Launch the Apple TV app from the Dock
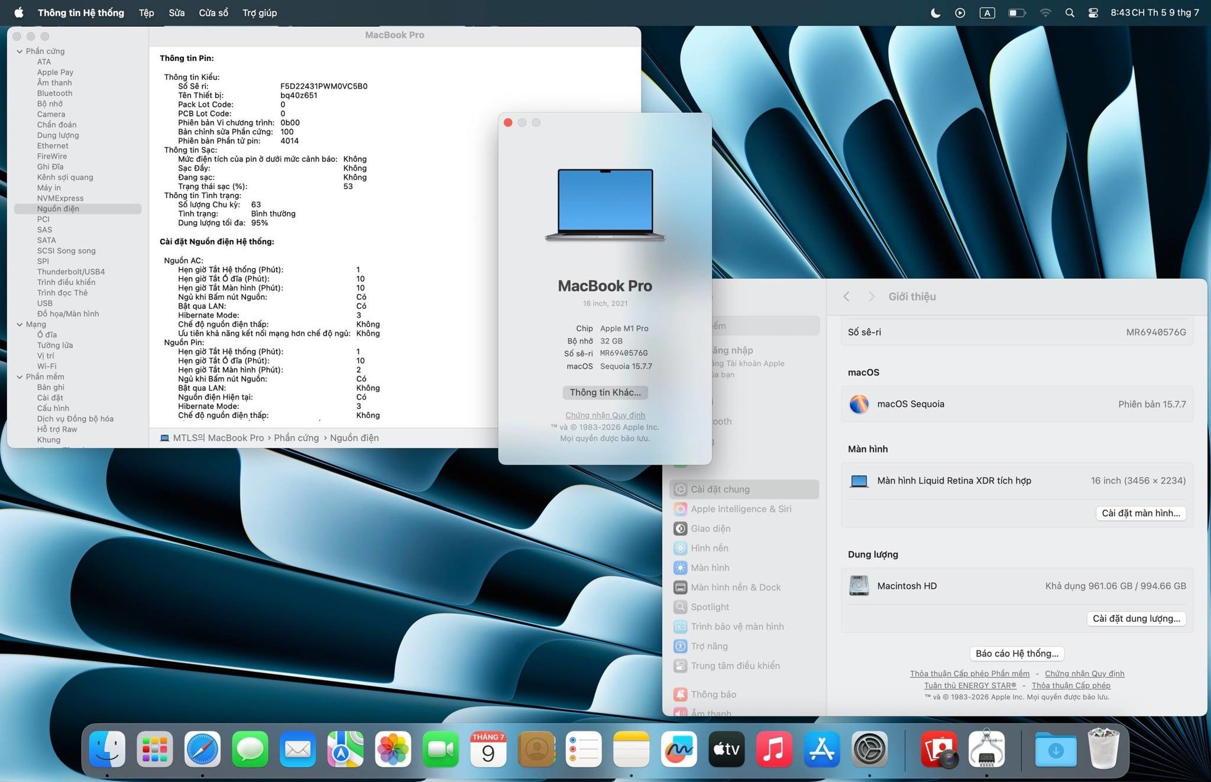This screenshot has width=1211, height=782. (x=727, y=749)
